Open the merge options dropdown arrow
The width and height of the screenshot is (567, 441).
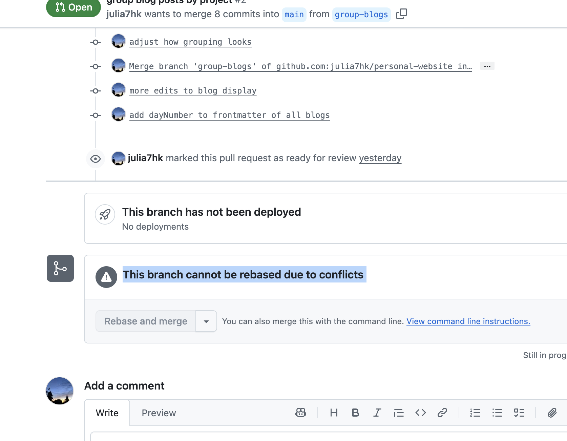pyautogui.click(x=206, y=321)
